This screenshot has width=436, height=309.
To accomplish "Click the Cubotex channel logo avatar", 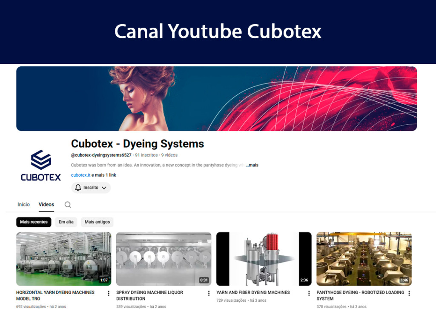I will pos(41,166).
